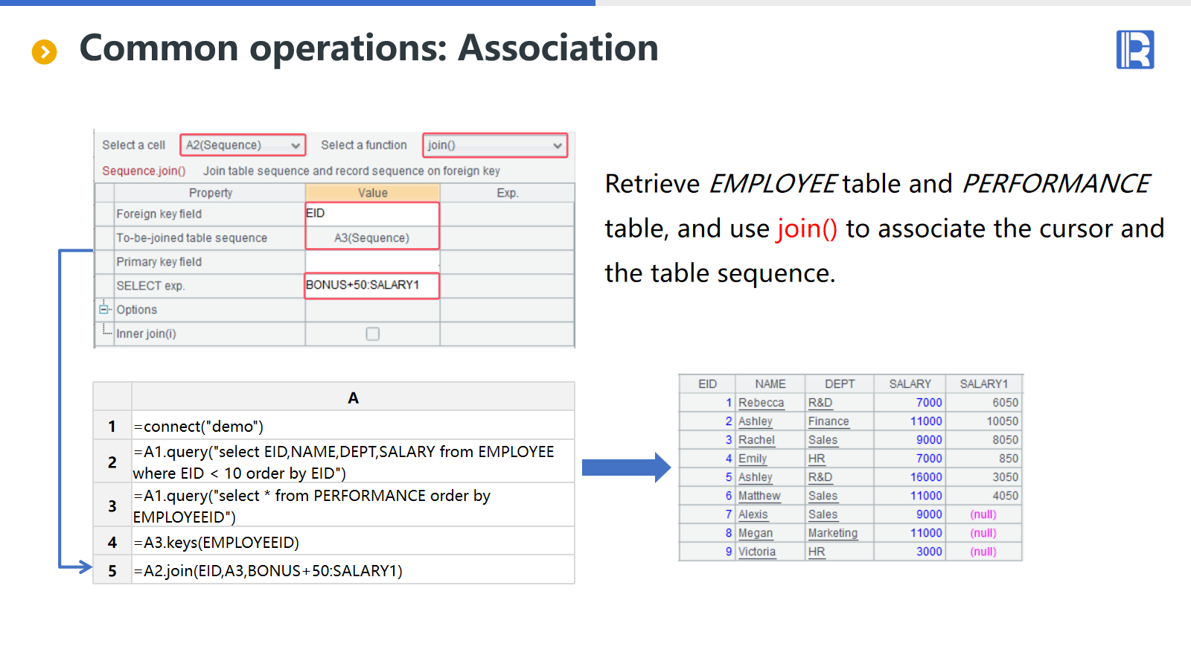The height and width of the screenshot is (670, 1191).
Task: Open the join() function dropdown
Action: (494, 145)
